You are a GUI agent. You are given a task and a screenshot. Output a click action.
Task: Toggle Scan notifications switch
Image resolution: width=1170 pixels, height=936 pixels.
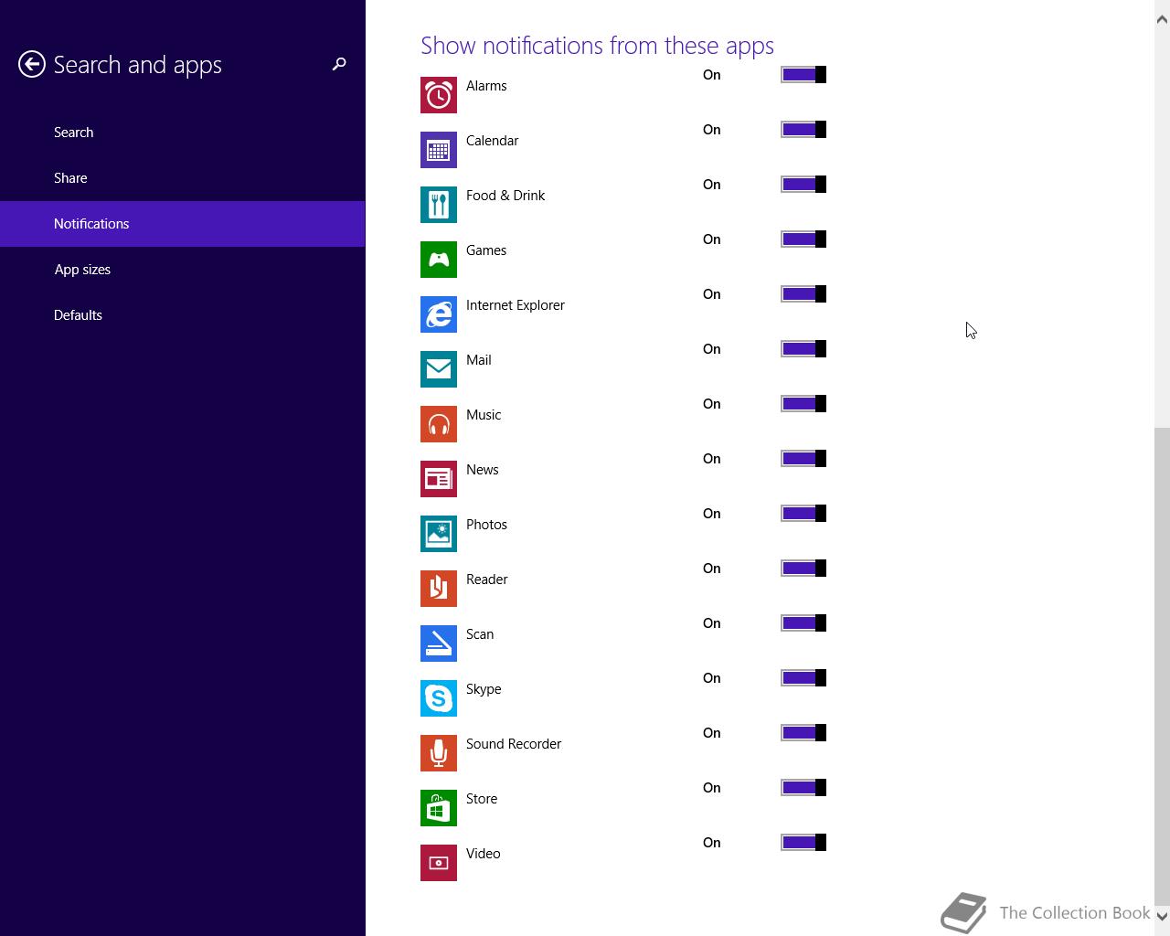click(x=803, y=623)
